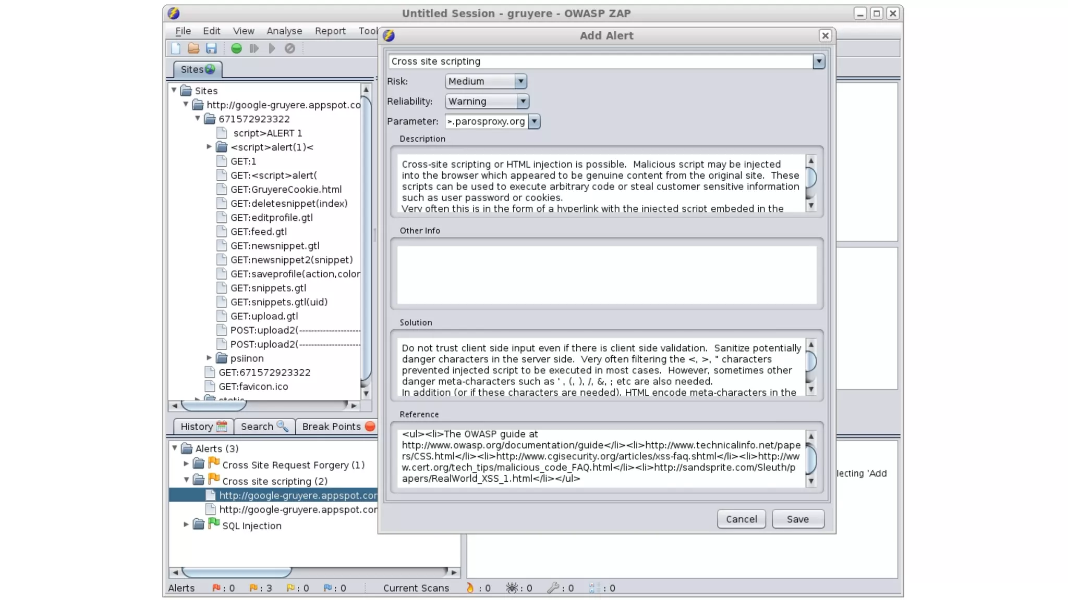
Task: Click the Save button
Action: 797,519
